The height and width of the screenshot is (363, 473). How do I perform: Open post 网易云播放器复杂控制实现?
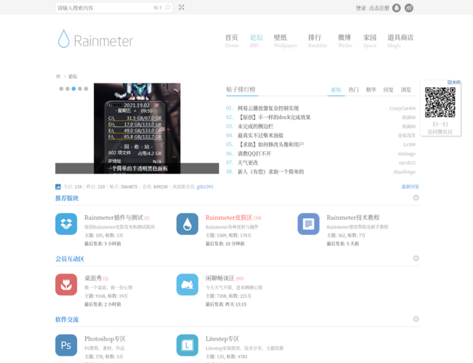pos(268,108)
